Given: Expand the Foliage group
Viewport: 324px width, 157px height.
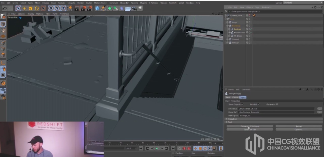Looking at the screenshot, I should click(227, 43).
